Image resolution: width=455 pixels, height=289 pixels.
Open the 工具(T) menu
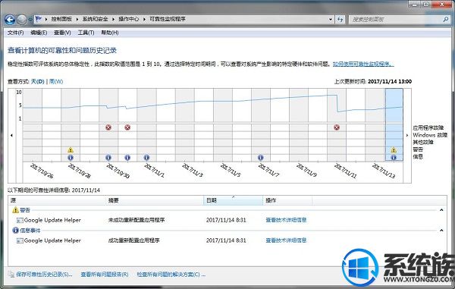click(86, 33)
